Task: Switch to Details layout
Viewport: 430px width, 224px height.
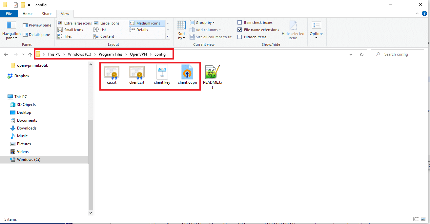Action: 139,30
